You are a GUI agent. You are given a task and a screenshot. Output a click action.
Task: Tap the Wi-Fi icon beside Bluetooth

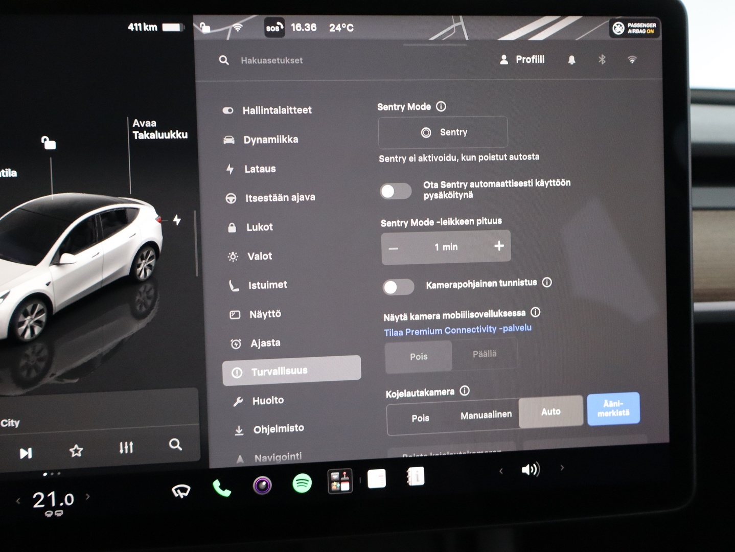pos(632,60)
